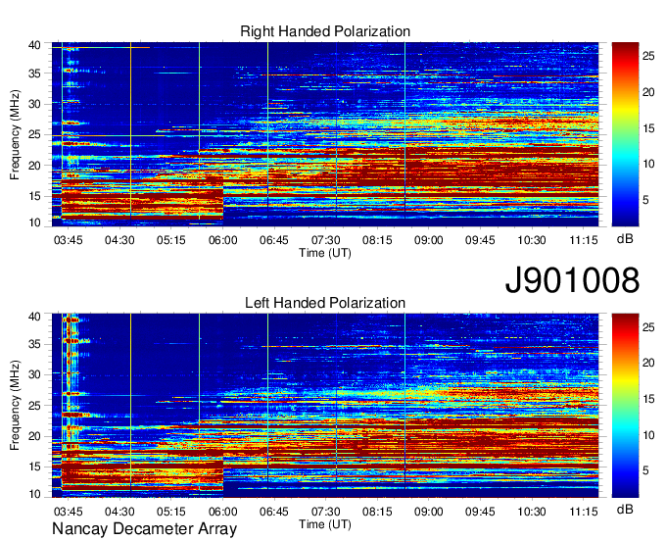Click the "07:30" time tick under the Left Handed plot
Screen dimensions: 666x541
[x=326, y=512]
